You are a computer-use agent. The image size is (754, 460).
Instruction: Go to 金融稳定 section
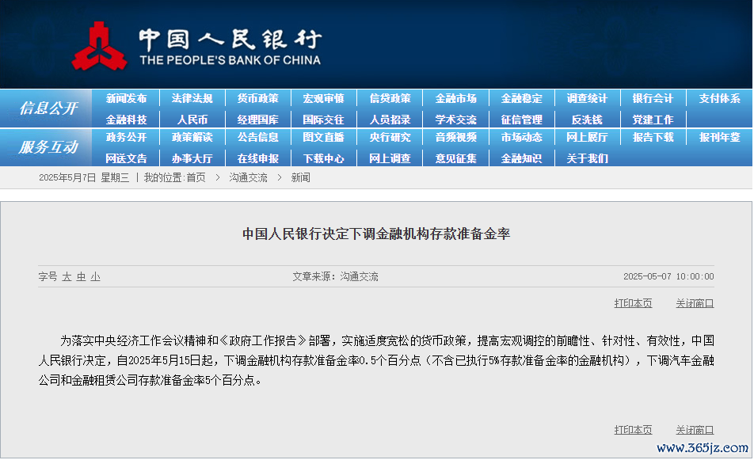[x=522, y=98]
